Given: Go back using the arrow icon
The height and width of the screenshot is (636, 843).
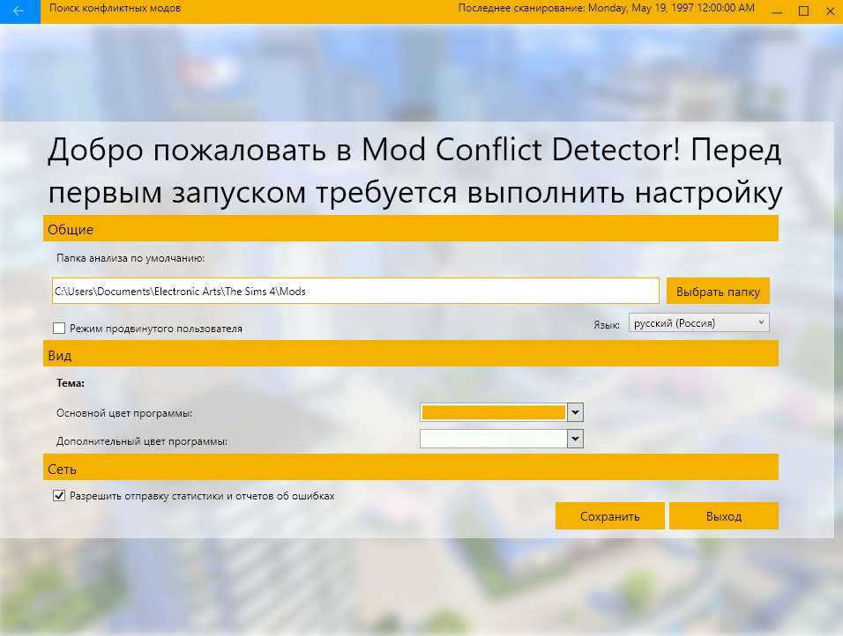Looking at the screenshot, I should 19,11.
